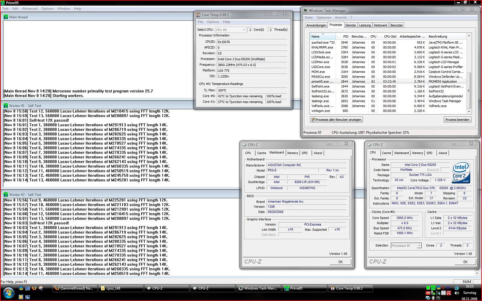Switch to the Dienste tab in Task-Manager
Screen dimensions: 482x301
click(351, 25)
